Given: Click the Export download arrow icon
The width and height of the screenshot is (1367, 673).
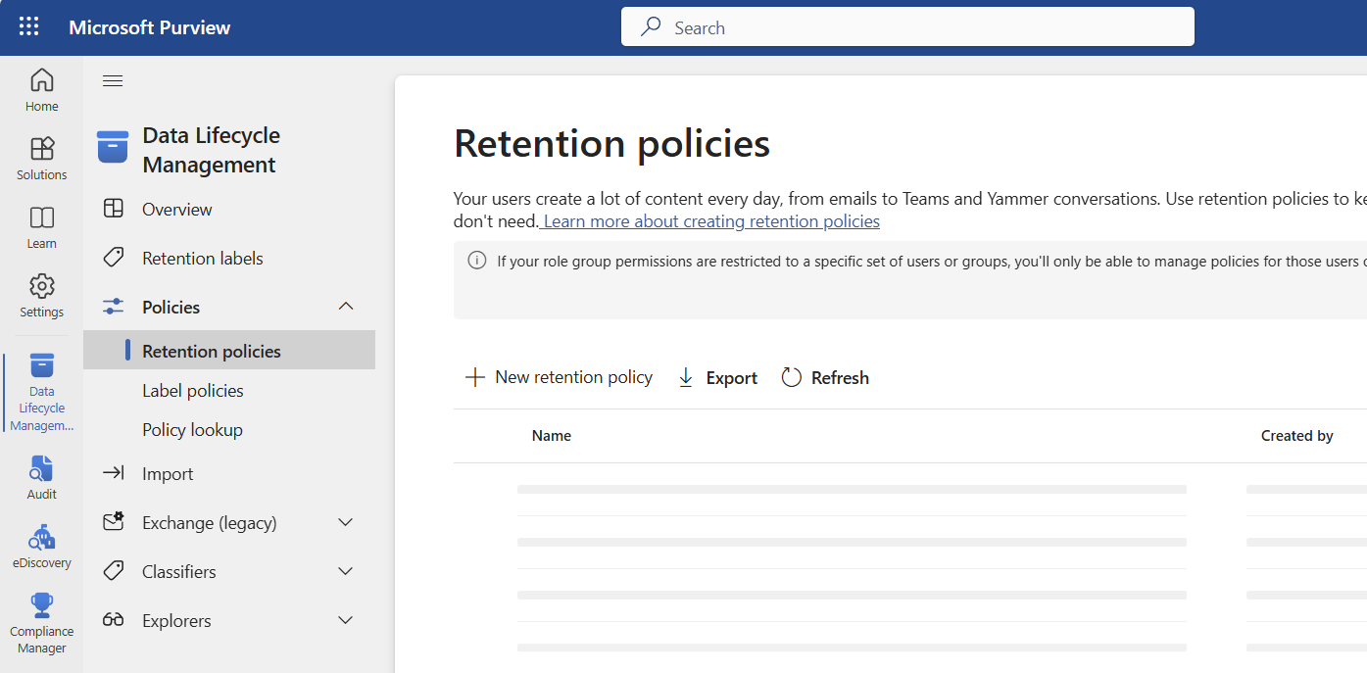Looking at the screenshot, I should tap(686, 377).
